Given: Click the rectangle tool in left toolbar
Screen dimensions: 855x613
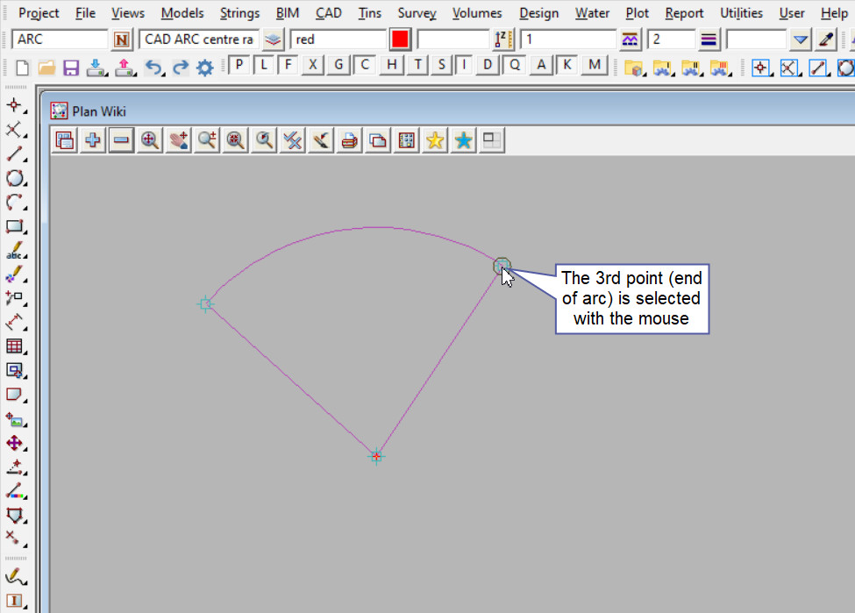Looking at the screenshot, I should tap(14, 226).
